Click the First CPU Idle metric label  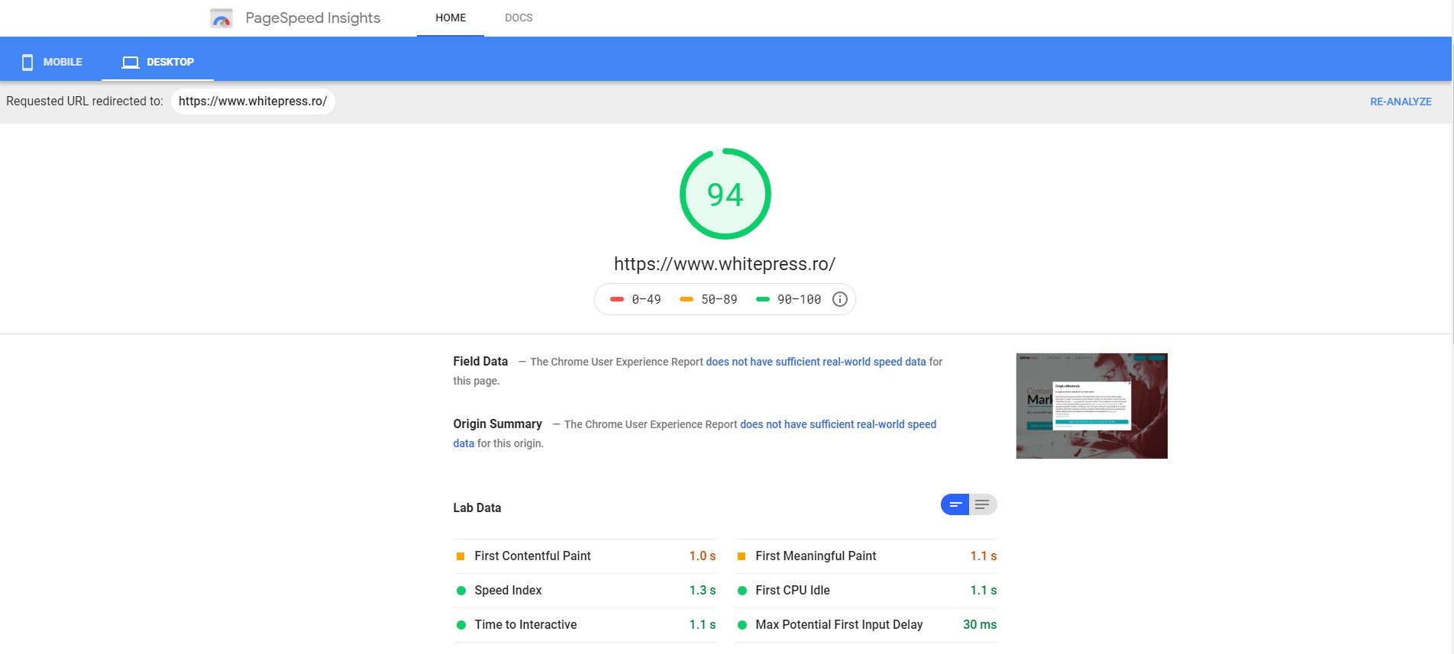pos(793,591)
